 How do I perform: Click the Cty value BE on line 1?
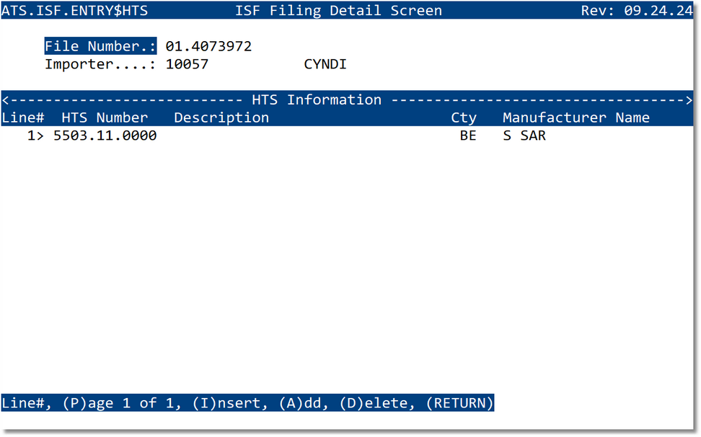tap(468, 135)
